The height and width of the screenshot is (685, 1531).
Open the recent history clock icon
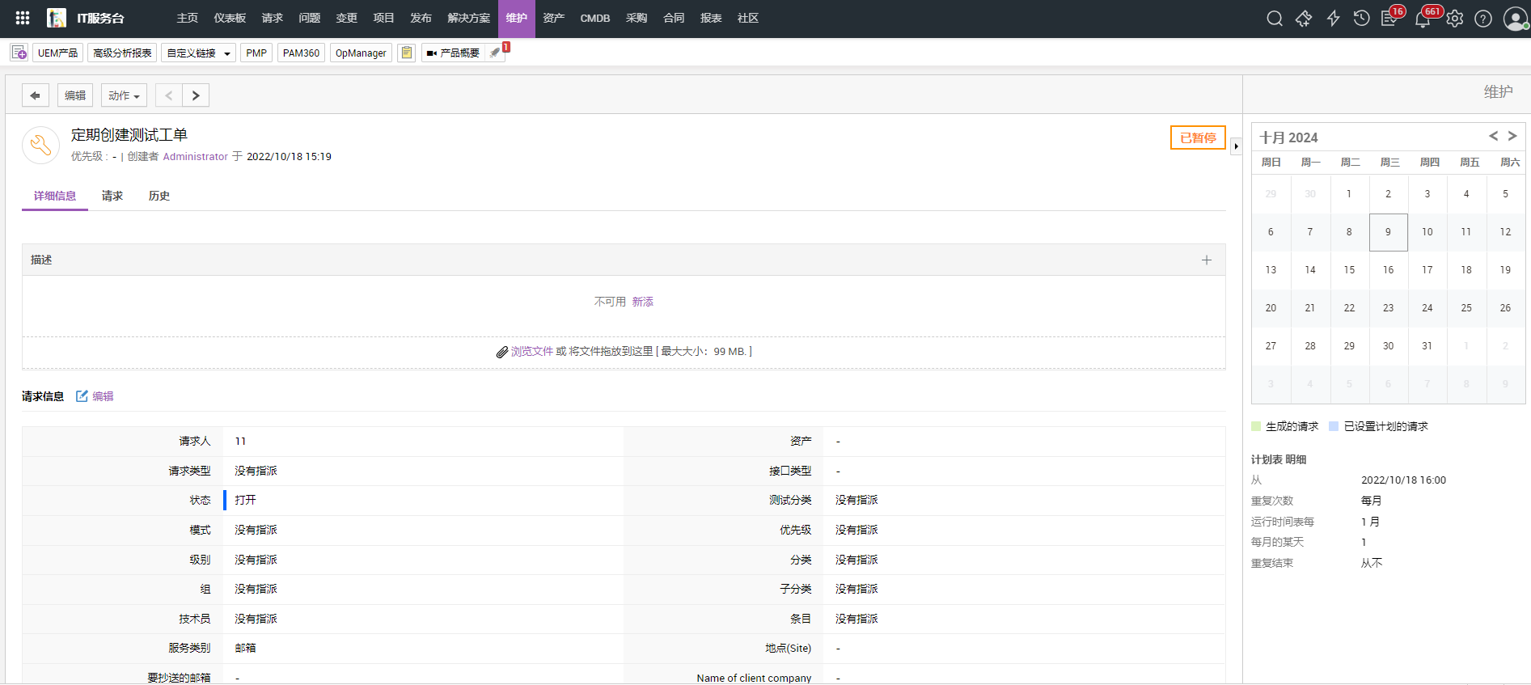point(1362,19)
